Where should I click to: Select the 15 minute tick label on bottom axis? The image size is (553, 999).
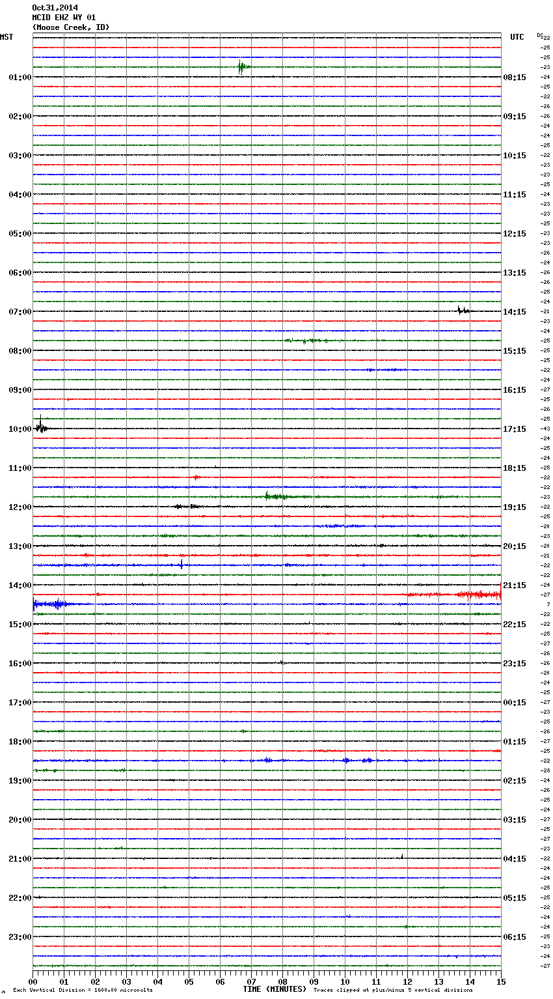[501, 981]
